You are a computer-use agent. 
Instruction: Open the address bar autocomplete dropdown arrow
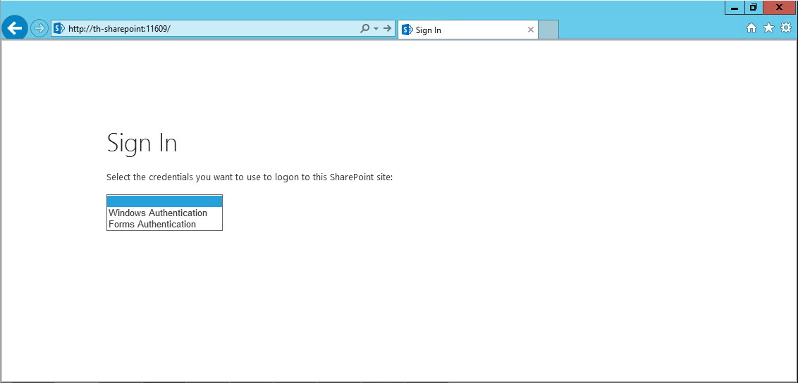pyautogui.click(x=376, y=29)
